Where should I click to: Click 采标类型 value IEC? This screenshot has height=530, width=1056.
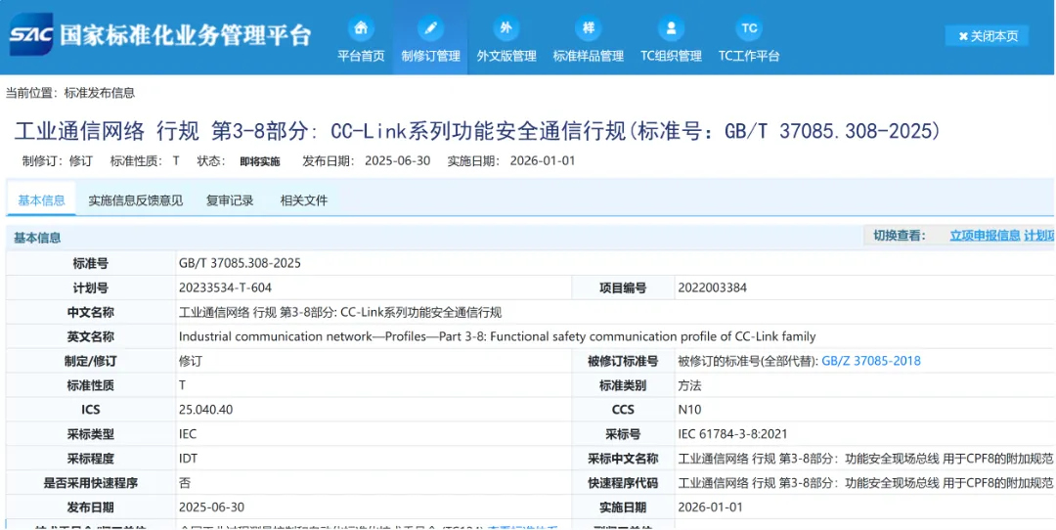pyautogui.click(x=188, y=434)
